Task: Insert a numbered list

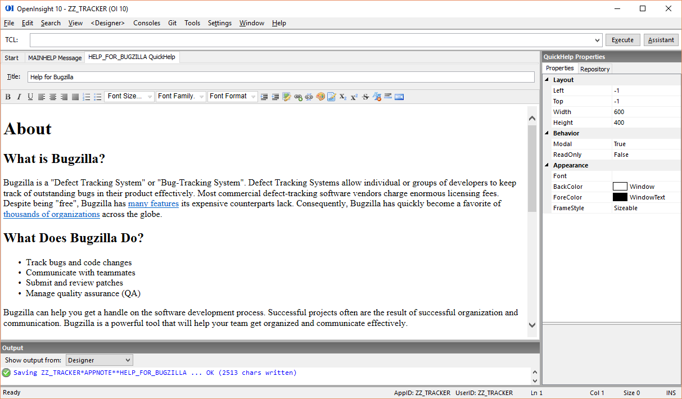Action: click(87, 97)
